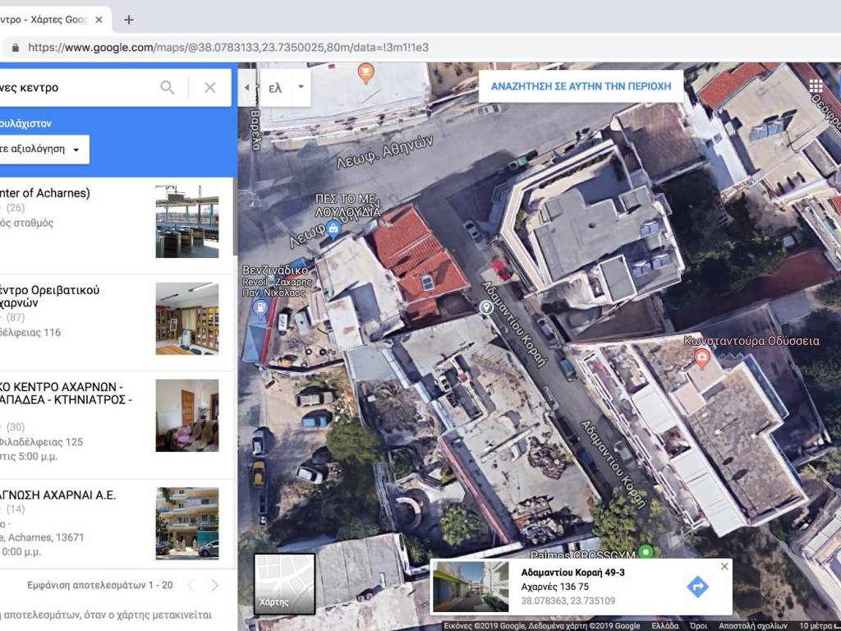Viewport: 841px width, 631px height.
Task: Click ΑΝΑΖΗΤΗΣΗ ΣΕ ΑΥΤΗΝ ΤΗΝ ΠΕΡΙΟΧΗ button
Action: pyautogui.click(x=581, y=86)
